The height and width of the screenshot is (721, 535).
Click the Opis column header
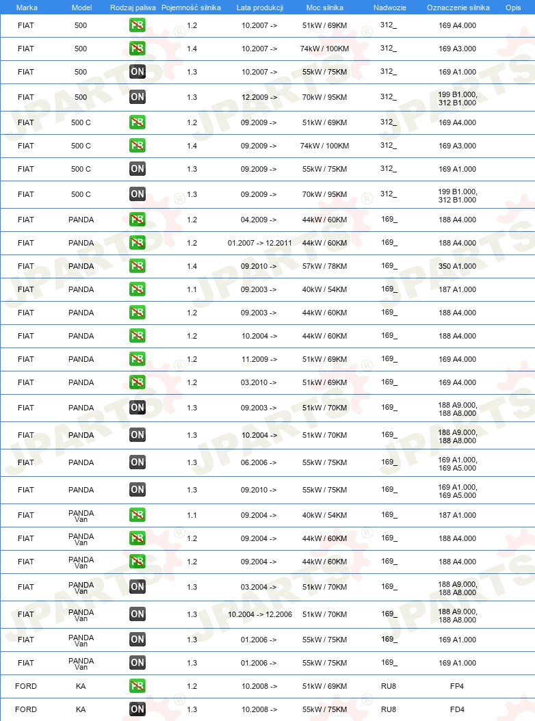pos(513,8)
